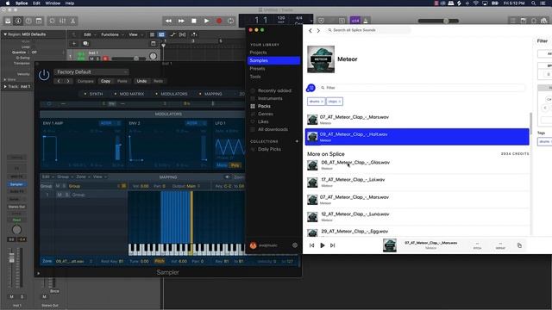Viewport: 552px width, 310px height.
Task: Add new Splice collection plus
Action: (297, 141)
